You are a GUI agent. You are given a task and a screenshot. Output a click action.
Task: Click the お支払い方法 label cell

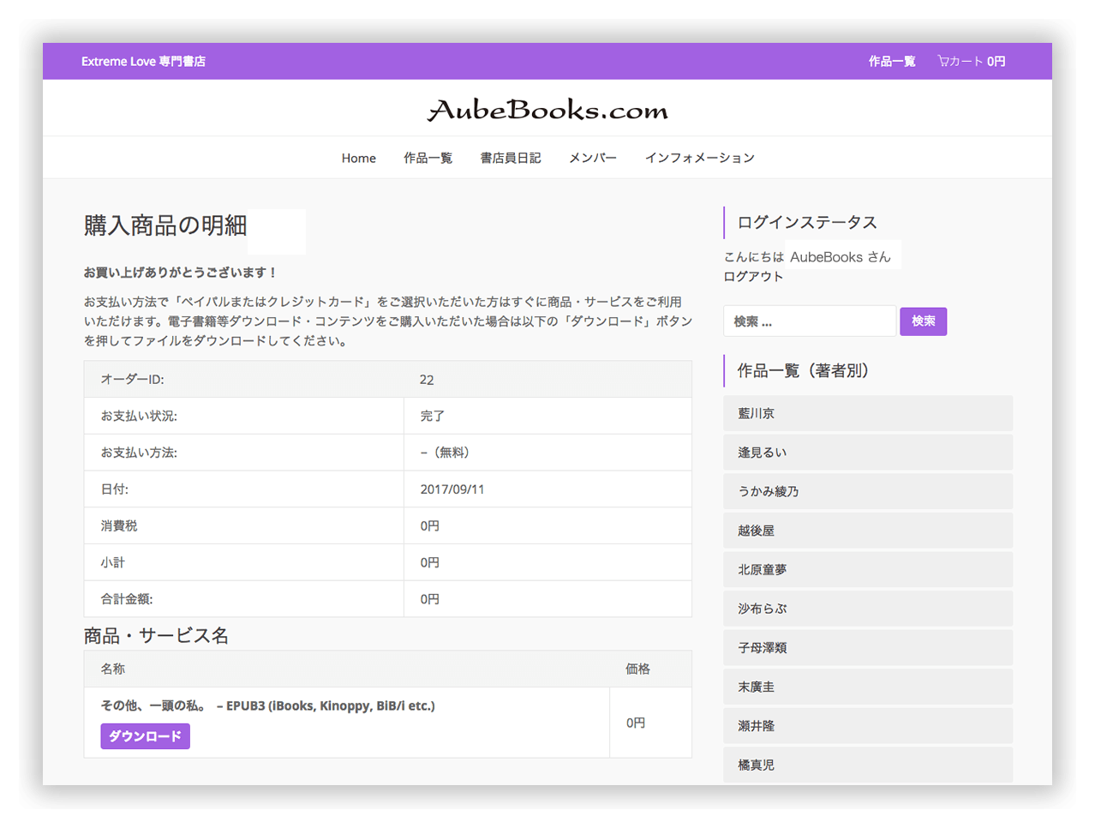tap(139, 453)
